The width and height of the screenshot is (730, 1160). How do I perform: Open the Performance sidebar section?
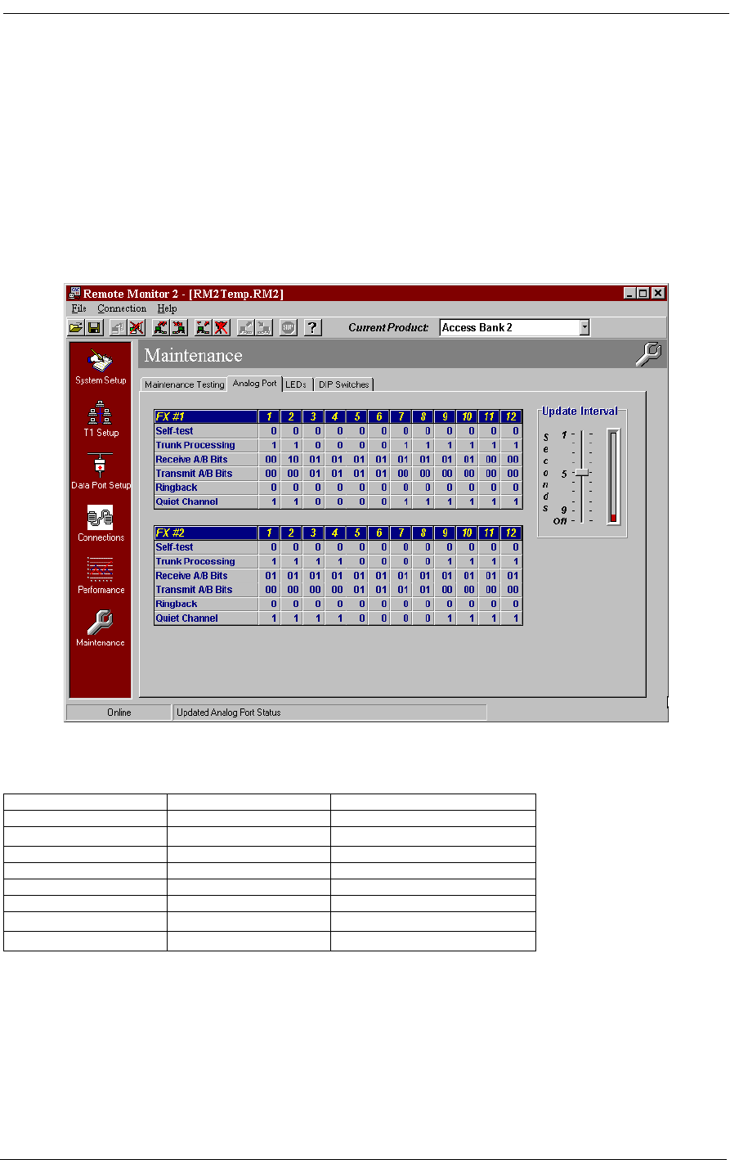101,576
